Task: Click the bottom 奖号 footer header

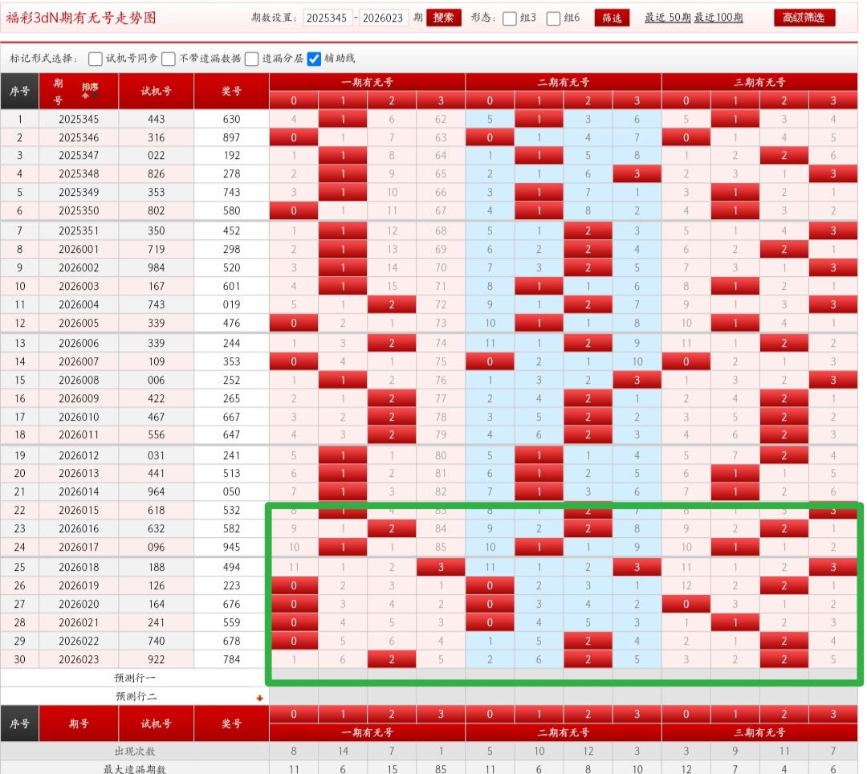Action: tap(231, 723)
